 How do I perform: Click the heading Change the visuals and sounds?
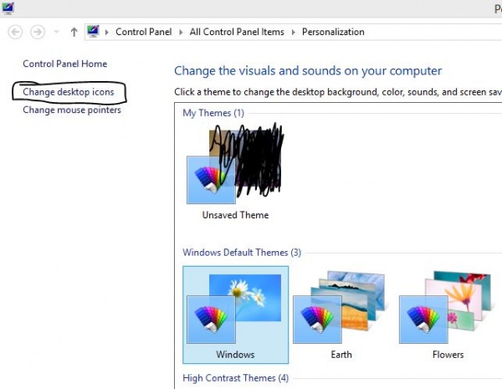click(308, 71)
